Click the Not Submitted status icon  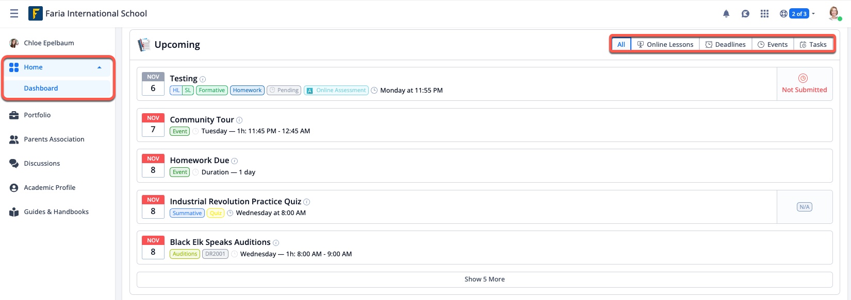[803, 78]
